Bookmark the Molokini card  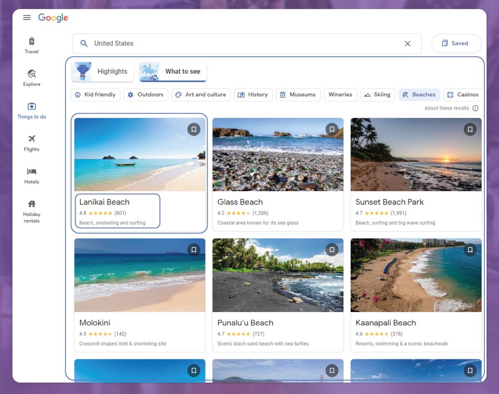click(x=194, y=250)
